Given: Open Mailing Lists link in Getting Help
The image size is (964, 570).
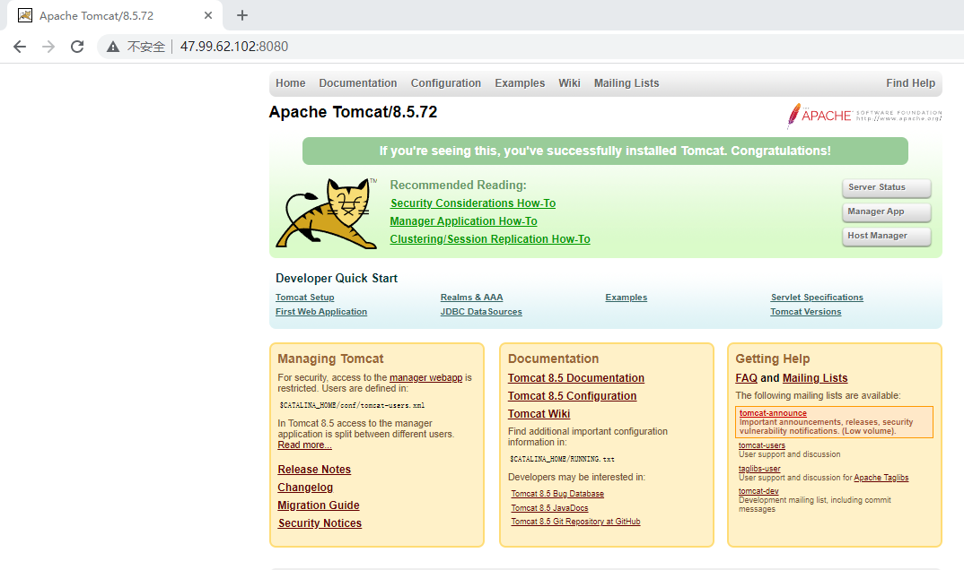Looking at the screenshot, I should 815,378.
